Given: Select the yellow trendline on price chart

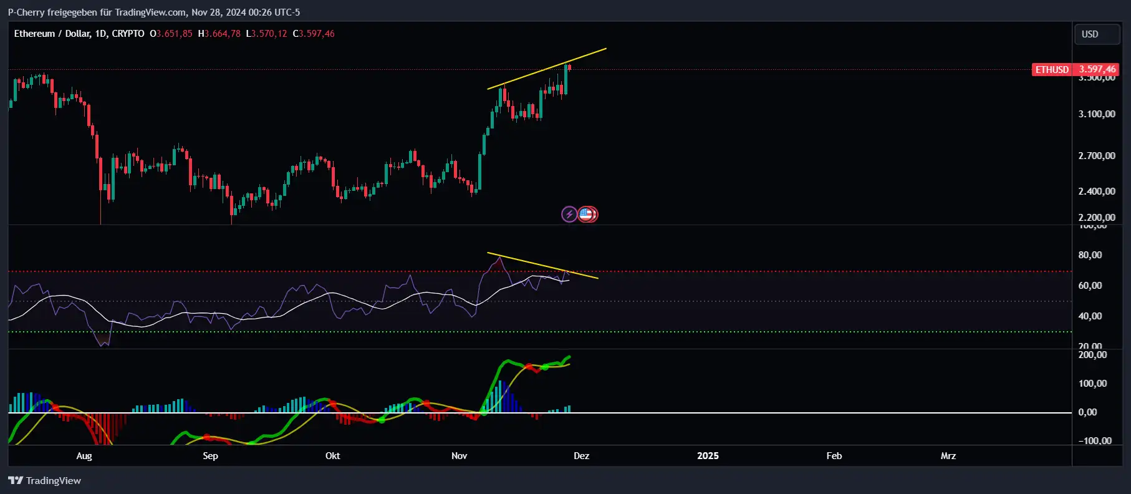Looking at the screenshot, I should click(x=547, y=69).
